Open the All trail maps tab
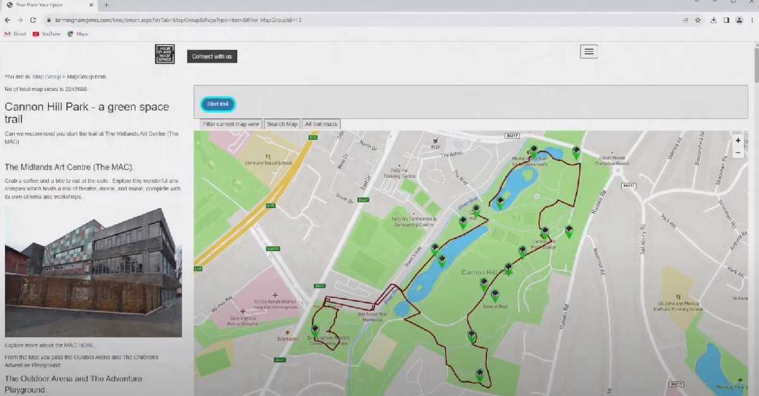 pyautogui.click(x=321, y=124)
